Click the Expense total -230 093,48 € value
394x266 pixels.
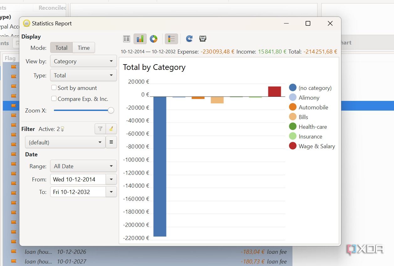pos(218,52)
